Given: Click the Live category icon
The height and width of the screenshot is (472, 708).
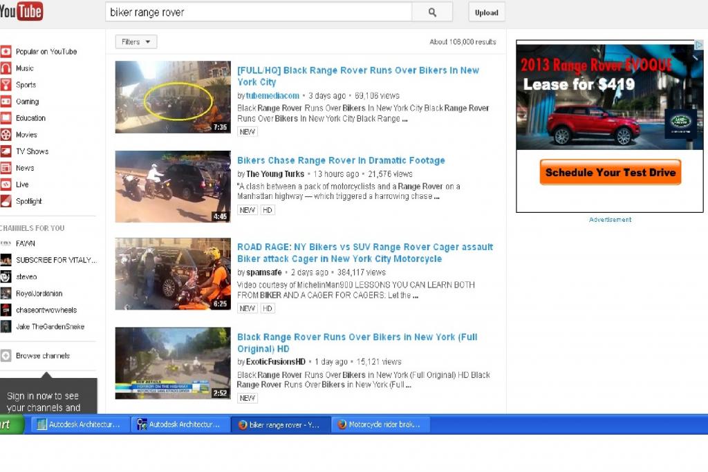Looking at the screenshot, I should pyautogui.click(x=6, y=185).
